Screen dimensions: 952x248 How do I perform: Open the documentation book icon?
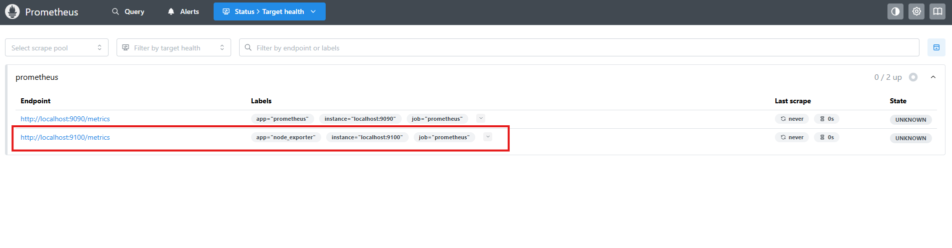point(937,11)
